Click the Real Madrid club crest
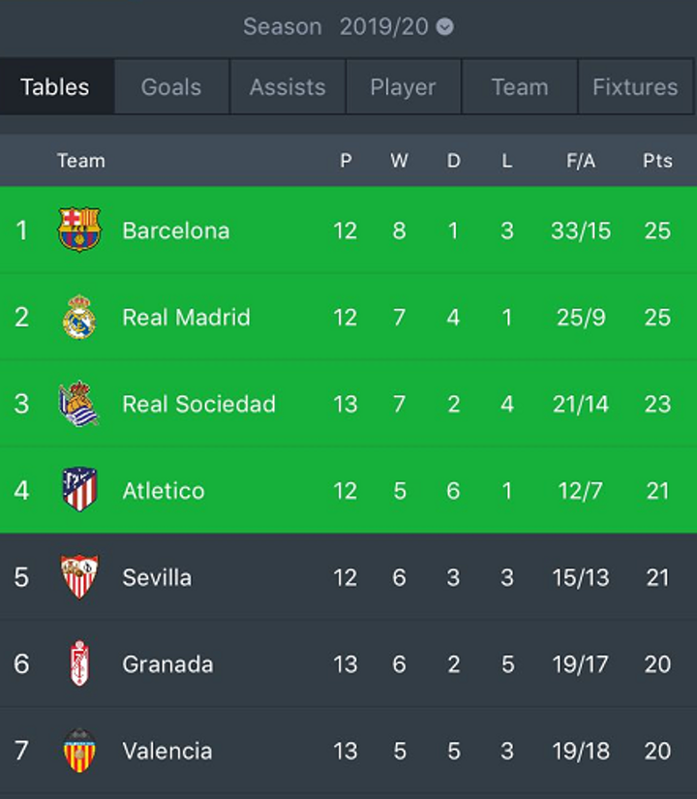 tap(79, 317)
